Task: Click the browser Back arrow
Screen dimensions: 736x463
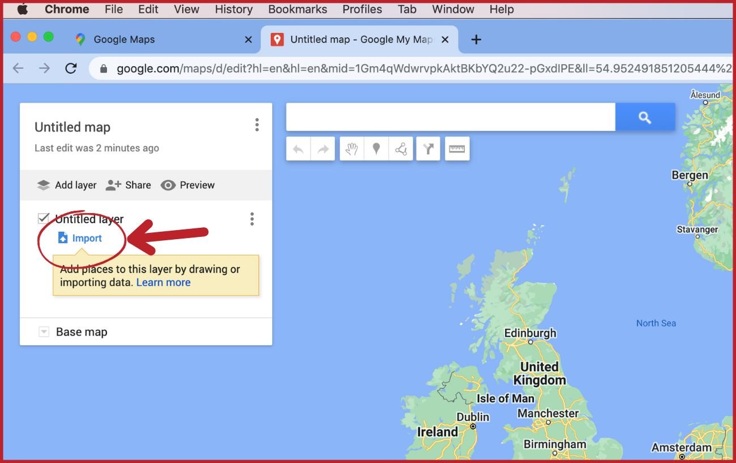Action: point(18,69)
